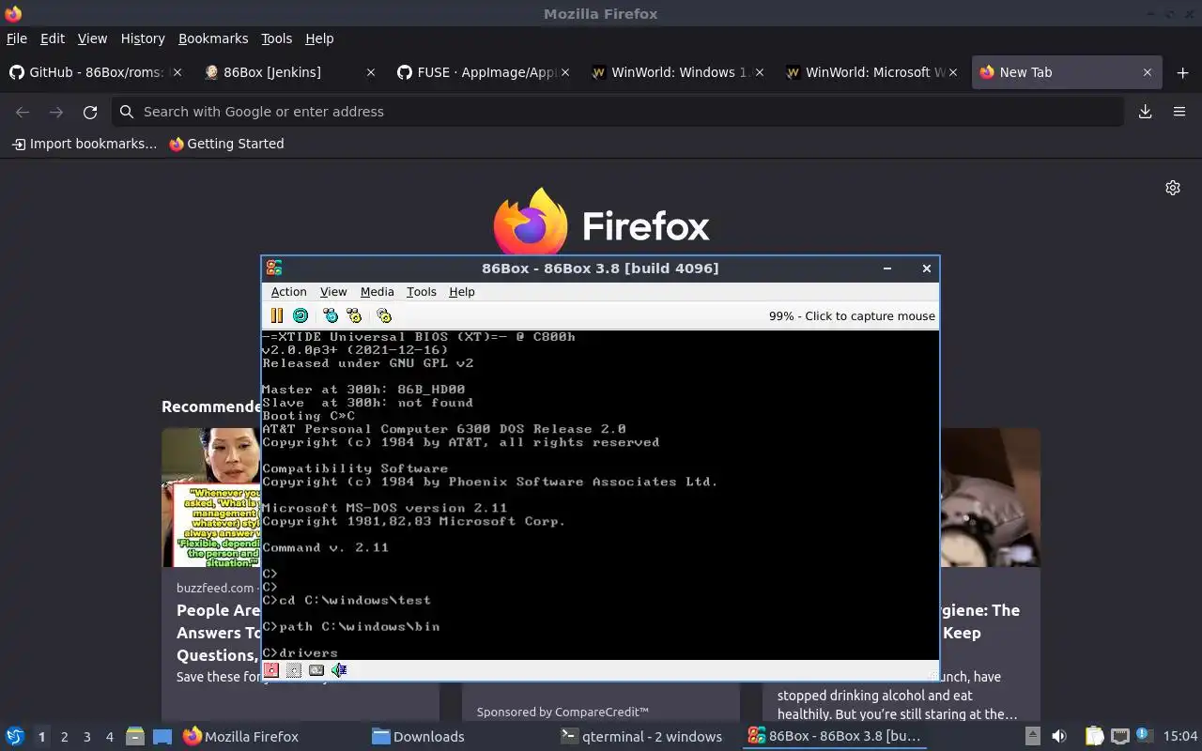Close the New Tab tab
The width and height of the screenshot is (1202, 751).
(1147, 72)
